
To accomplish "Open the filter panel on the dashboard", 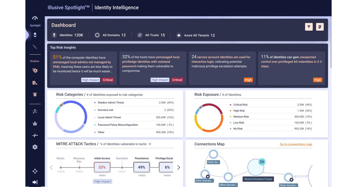I will [309, 27].
